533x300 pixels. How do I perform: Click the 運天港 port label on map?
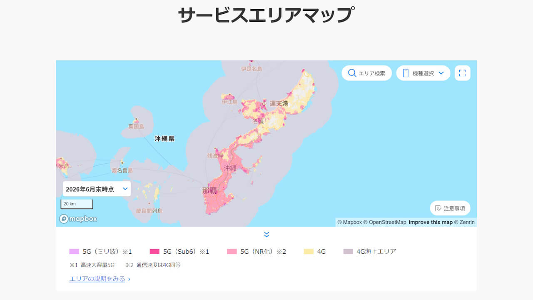279,103
